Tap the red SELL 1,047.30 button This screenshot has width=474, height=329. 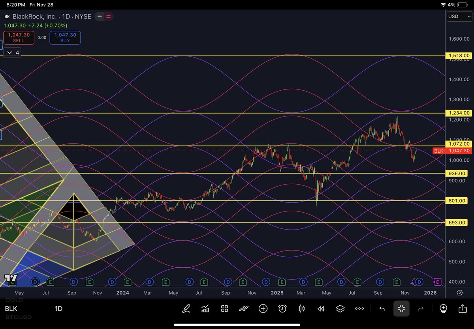[x=18, y=38]
